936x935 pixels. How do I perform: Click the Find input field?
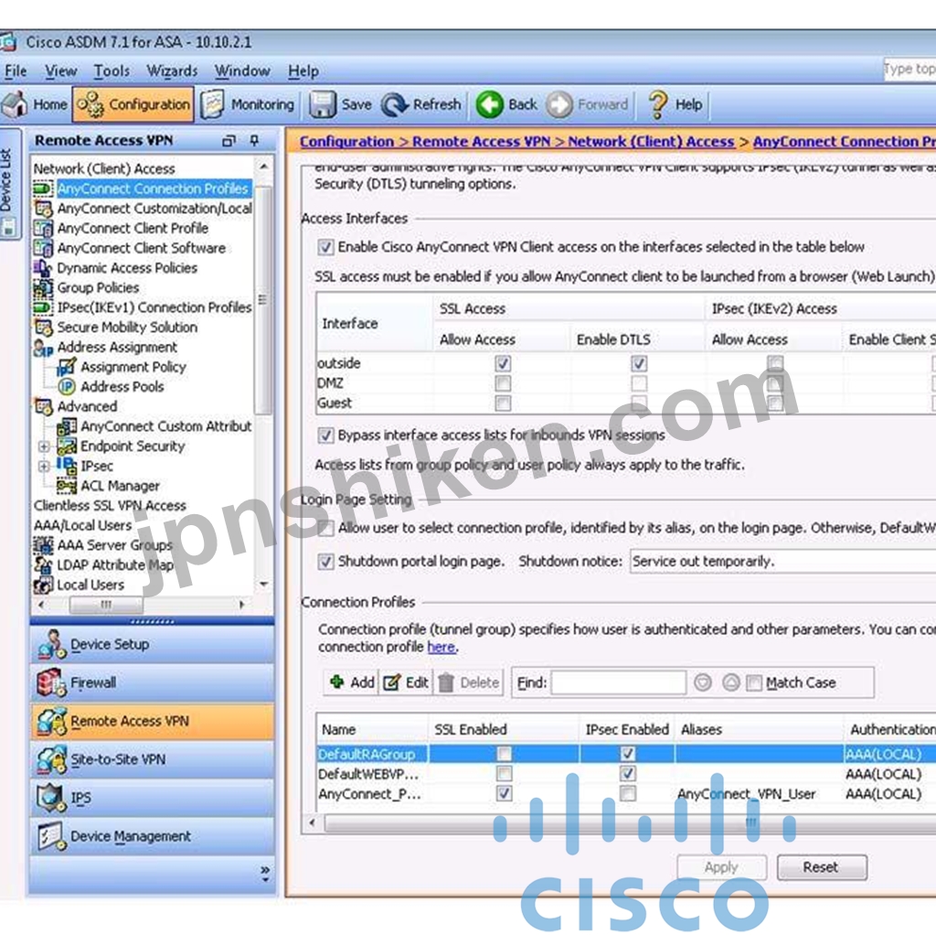(619, 682)
